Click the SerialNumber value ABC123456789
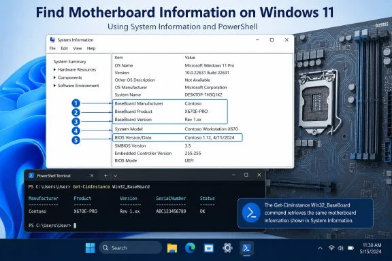The image size is (392, 261). click(171, 211)
